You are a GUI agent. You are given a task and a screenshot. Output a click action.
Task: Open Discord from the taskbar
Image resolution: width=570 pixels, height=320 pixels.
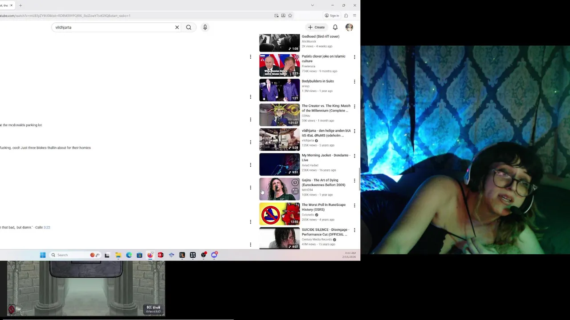214,255
